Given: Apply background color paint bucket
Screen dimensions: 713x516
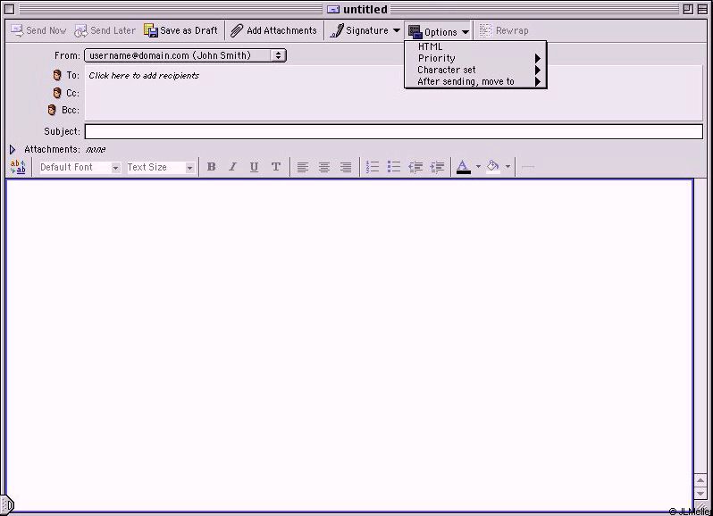Looking at the screenshot, I should point(493,167).
